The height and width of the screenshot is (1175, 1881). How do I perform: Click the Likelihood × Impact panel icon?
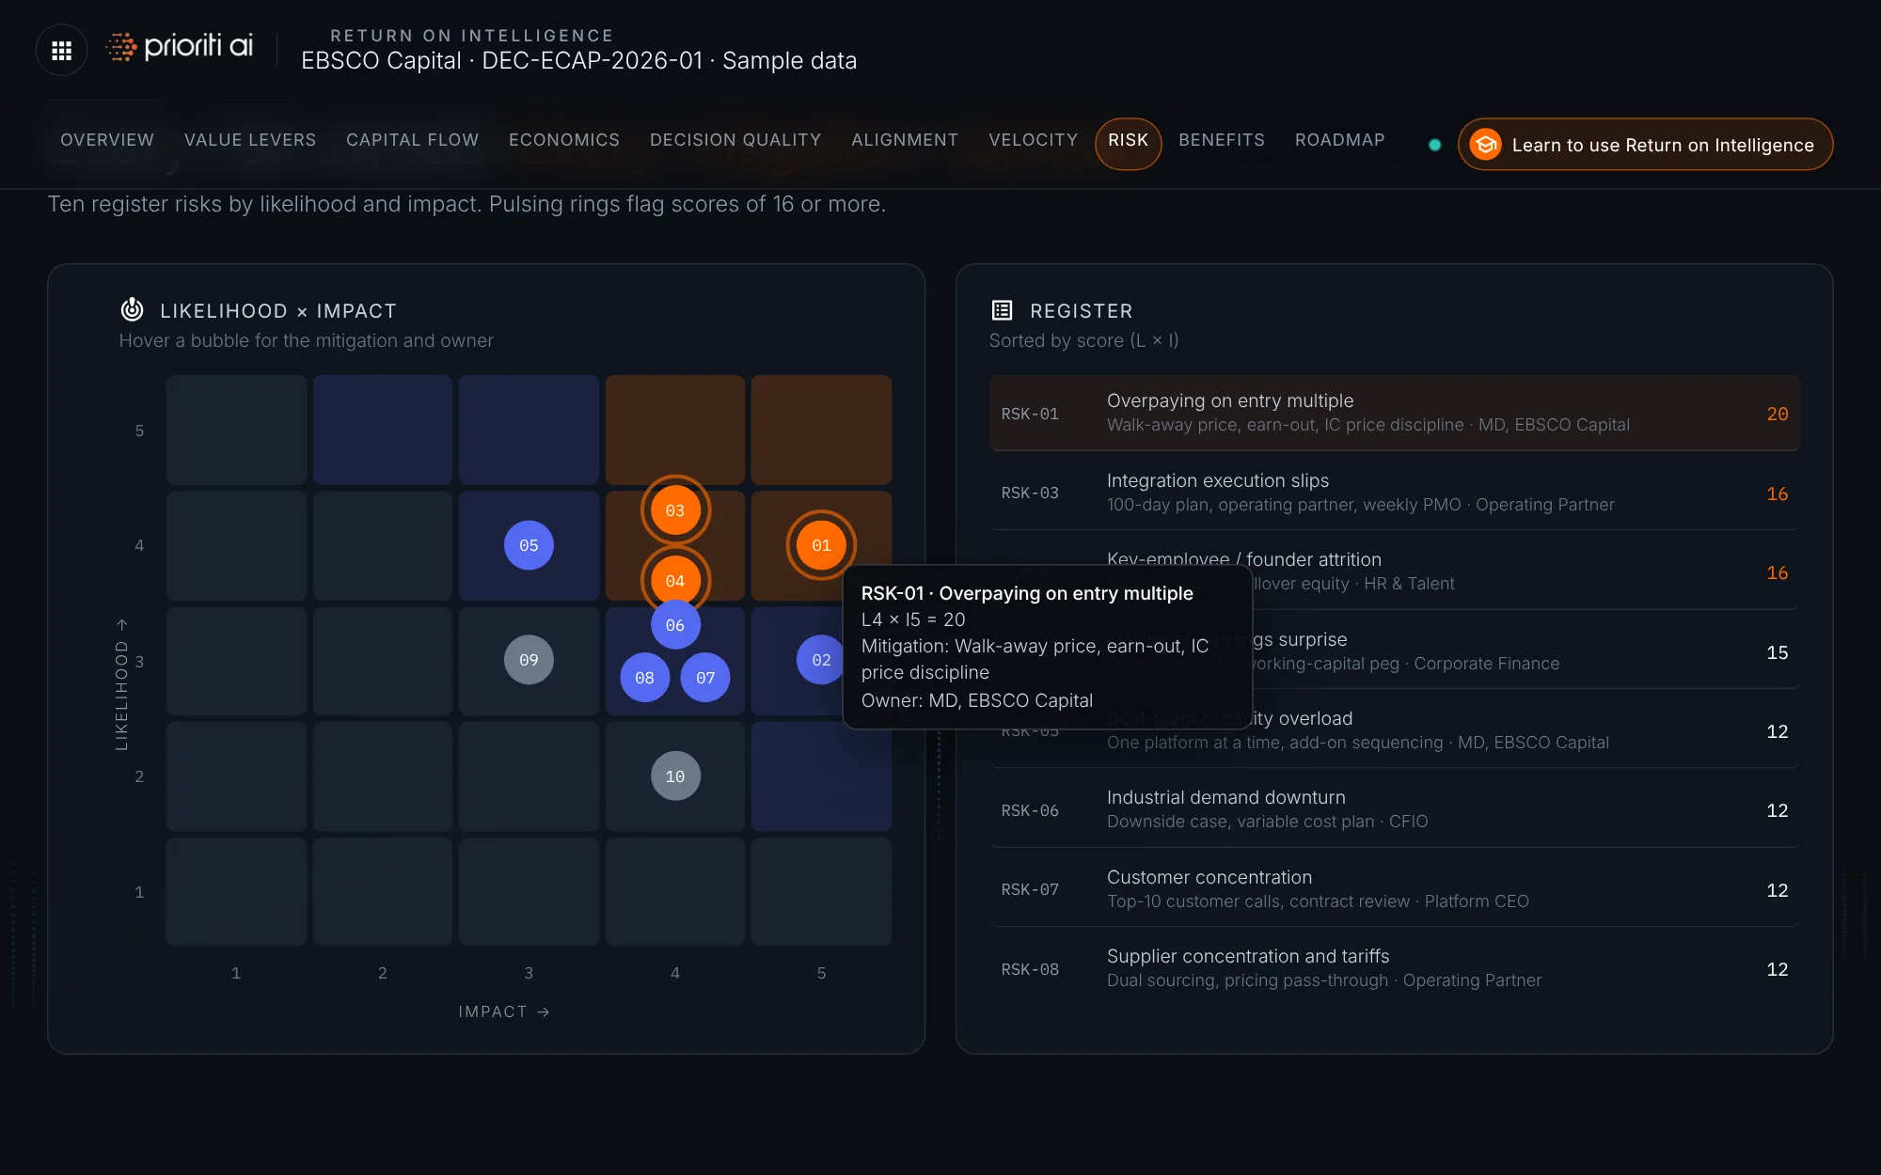tap(133, 309)
